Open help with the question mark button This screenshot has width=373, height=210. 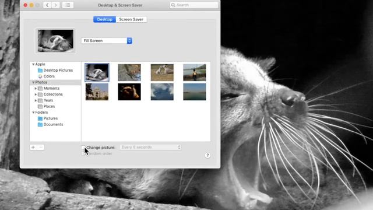207,155
